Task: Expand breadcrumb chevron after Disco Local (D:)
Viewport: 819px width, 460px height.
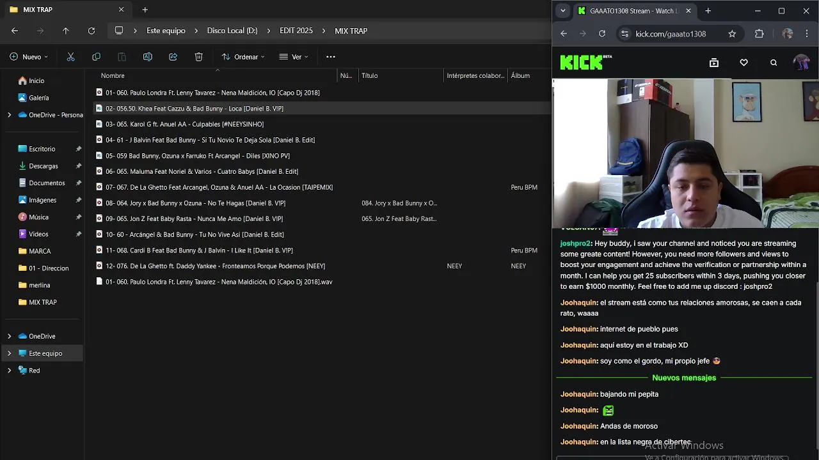Action: coord(269,31)
